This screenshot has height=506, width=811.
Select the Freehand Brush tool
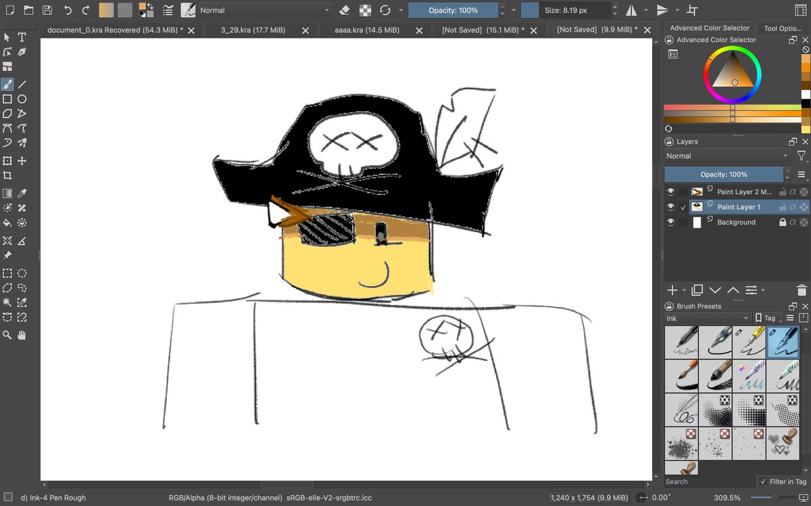pos(7,84)
